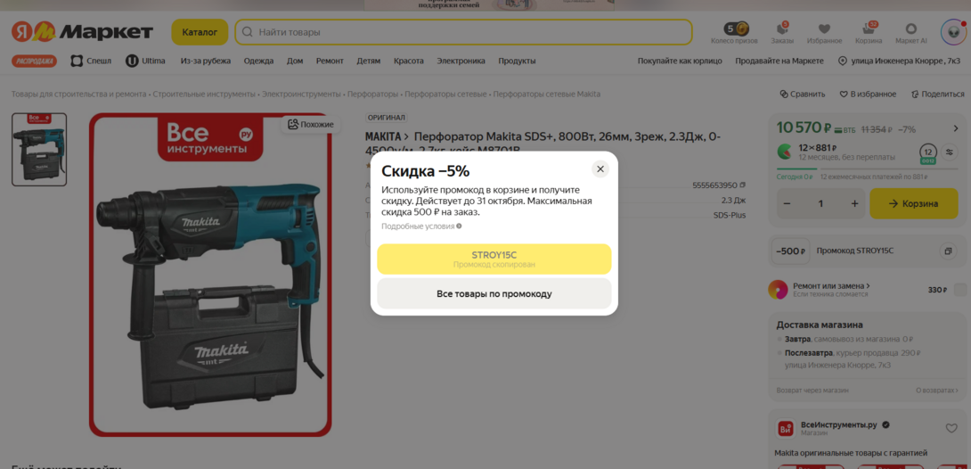Open the Ultima section
Screen dimensions: 971x469
[x=145, y=61]
